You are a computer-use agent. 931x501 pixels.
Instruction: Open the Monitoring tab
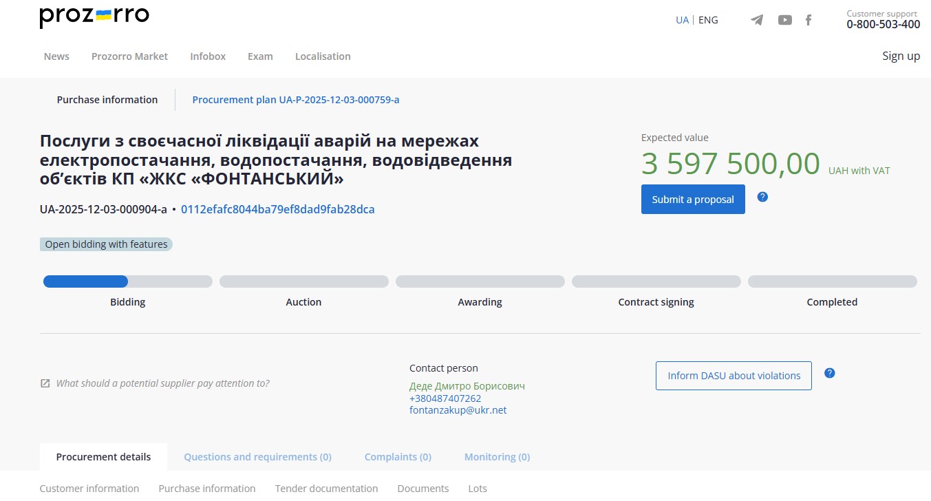click(x=497, y=457)
